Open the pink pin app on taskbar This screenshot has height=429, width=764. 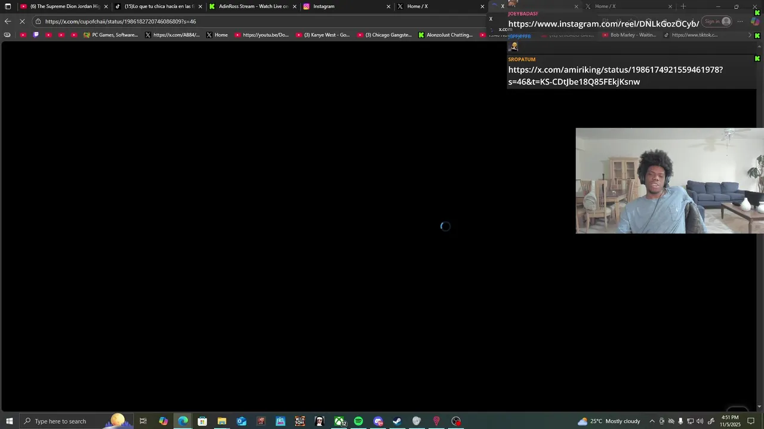tap(436, 421)
